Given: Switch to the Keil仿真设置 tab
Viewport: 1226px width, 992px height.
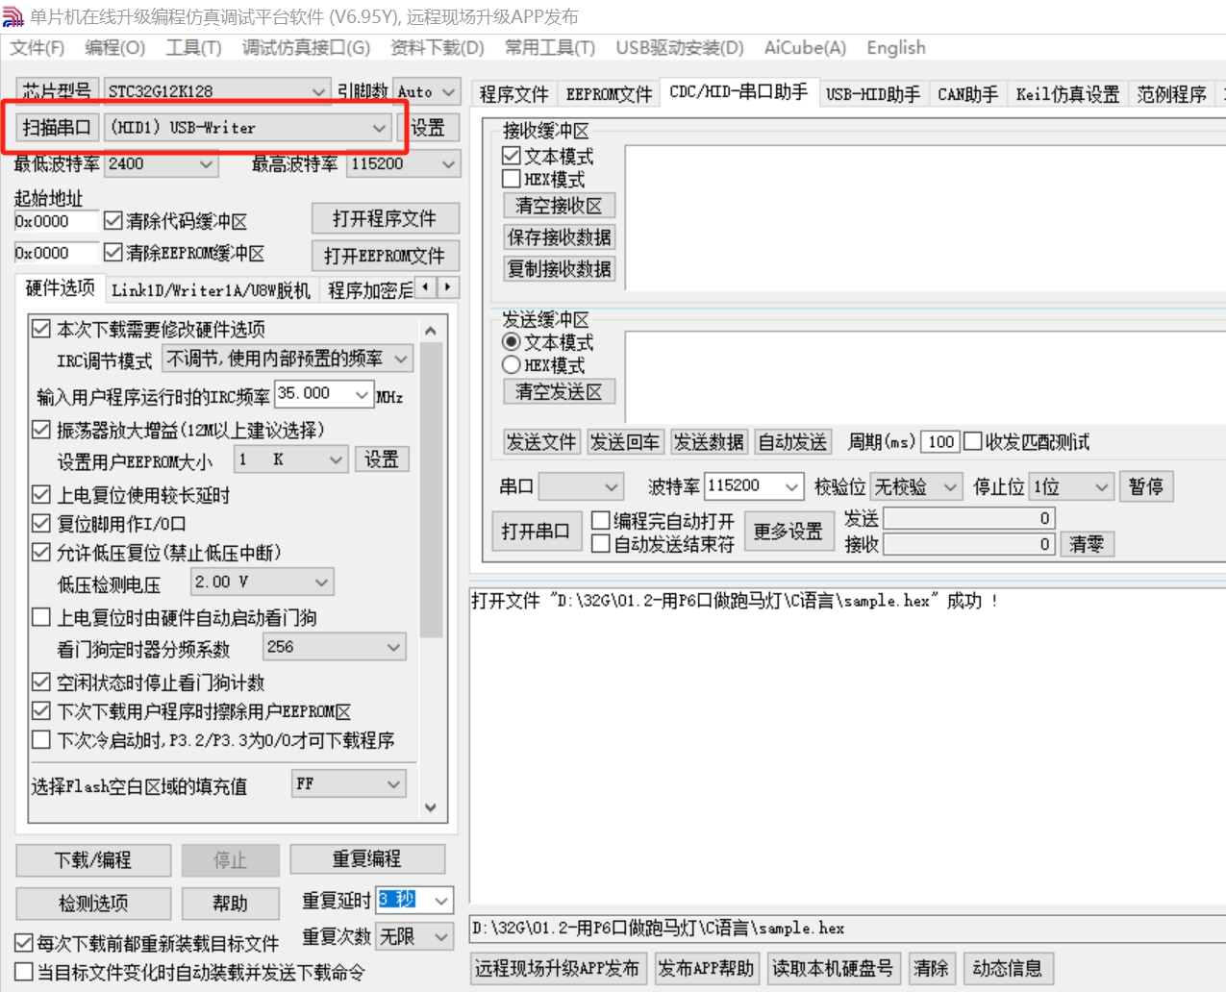Looking at the screenshot, I should point(1067,94).
